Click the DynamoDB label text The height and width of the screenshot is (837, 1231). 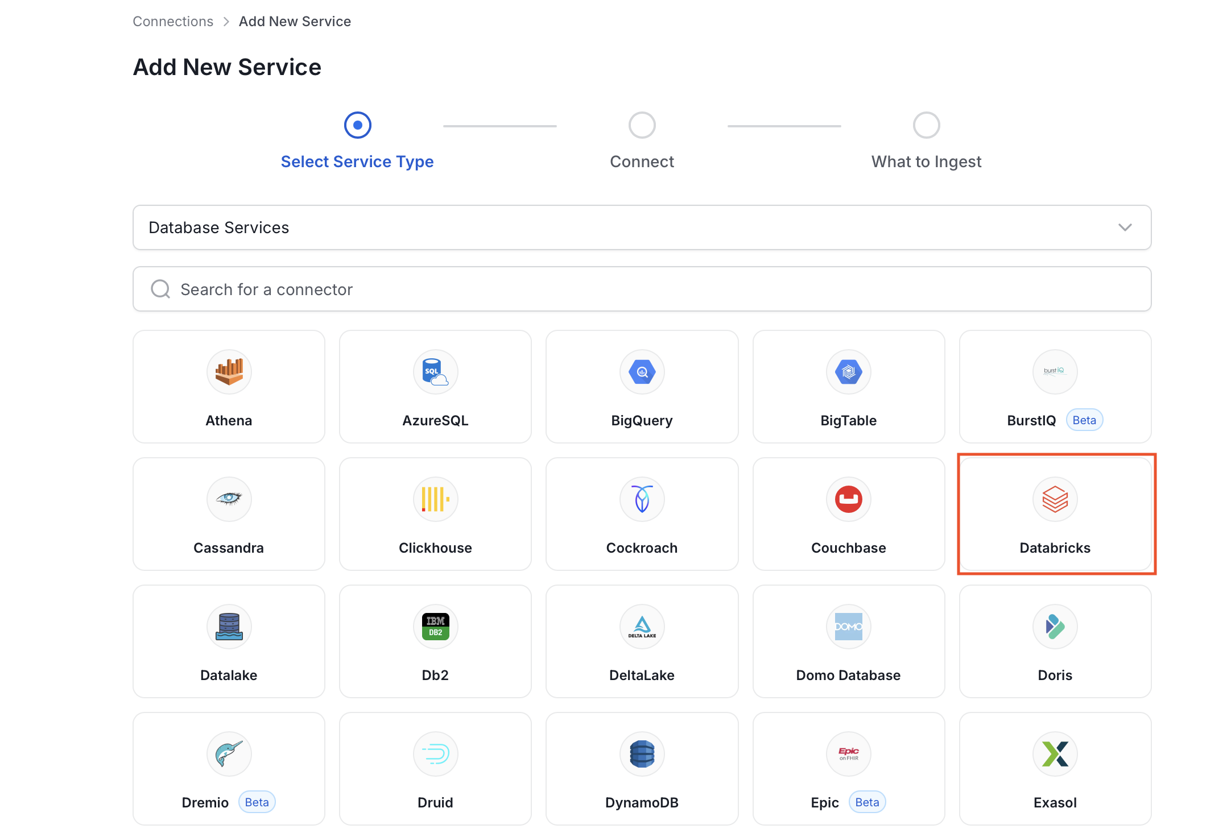642,803
